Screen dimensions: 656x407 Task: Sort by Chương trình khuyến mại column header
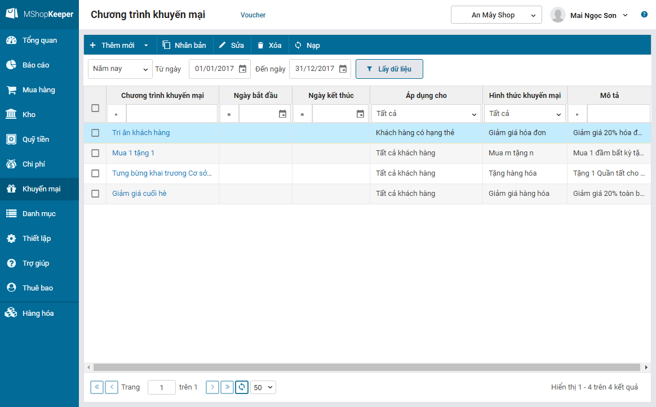point(162,95)
